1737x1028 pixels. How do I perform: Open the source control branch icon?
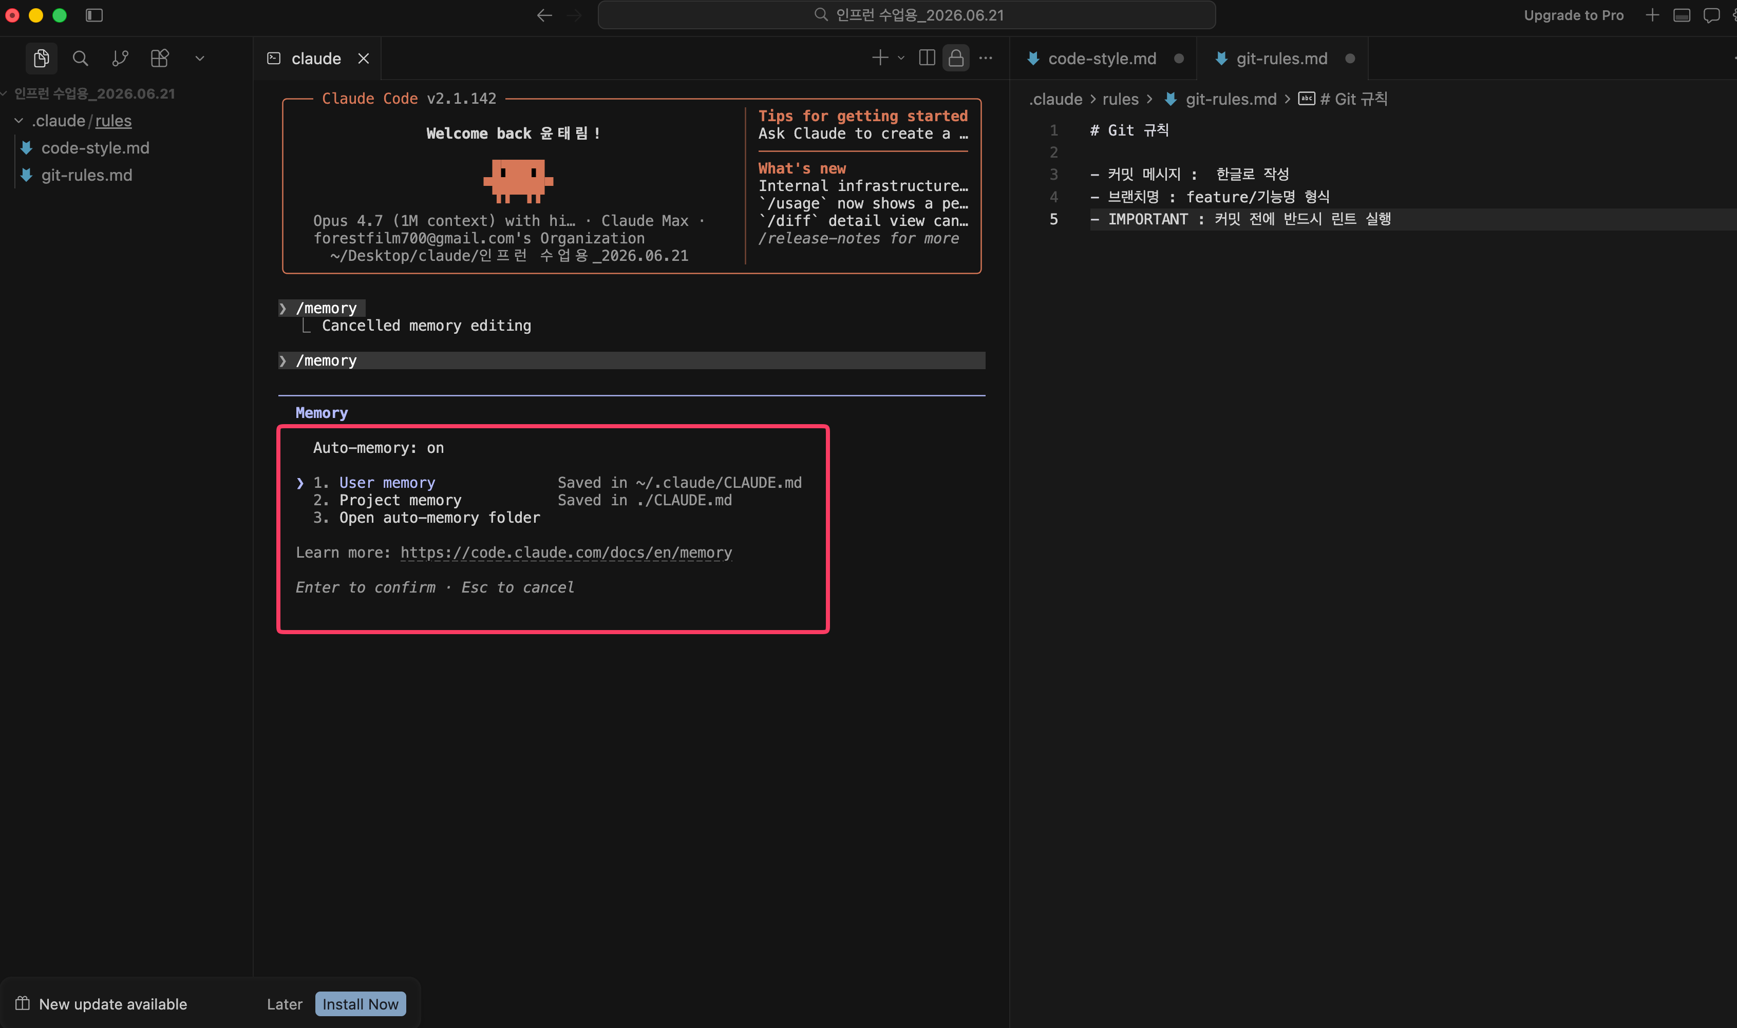[x=120, y=58]
